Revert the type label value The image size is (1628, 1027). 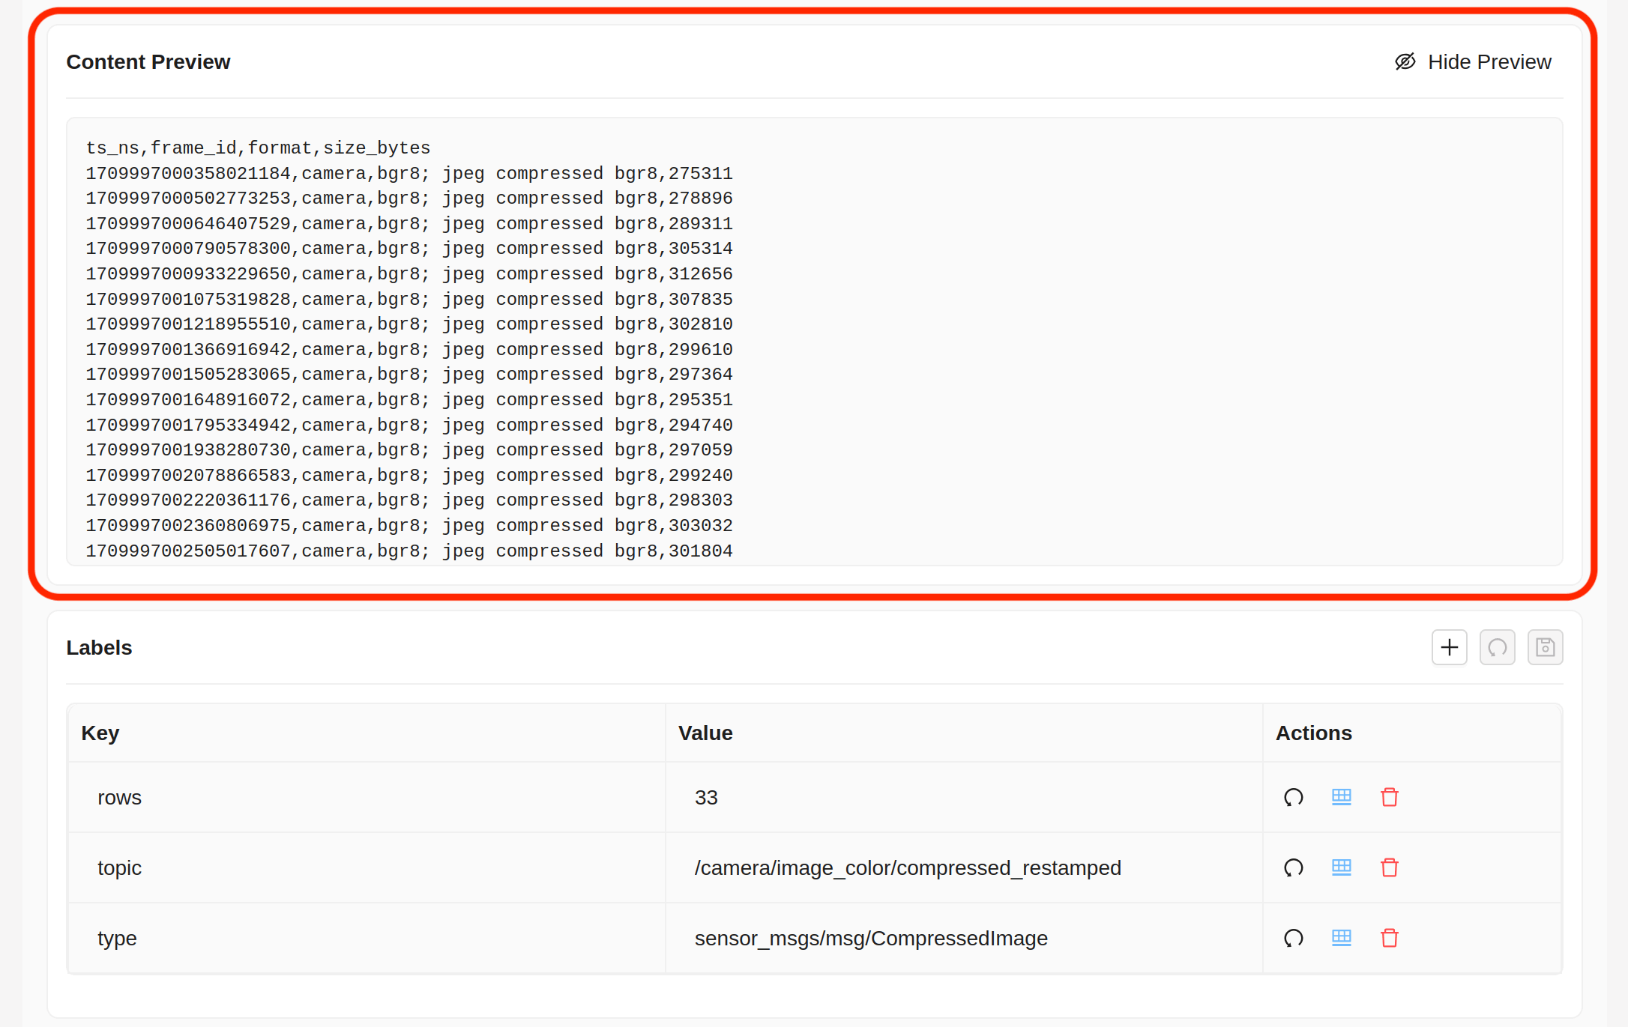pos(1293,938)
